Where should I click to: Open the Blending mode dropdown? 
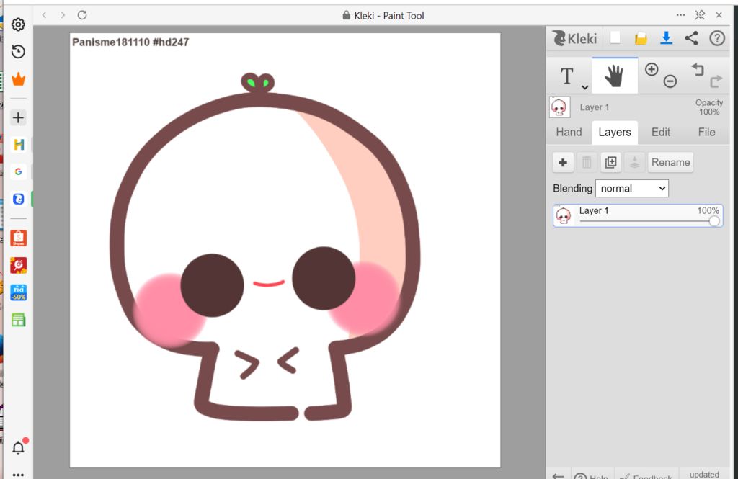click(x=631, y=189)
